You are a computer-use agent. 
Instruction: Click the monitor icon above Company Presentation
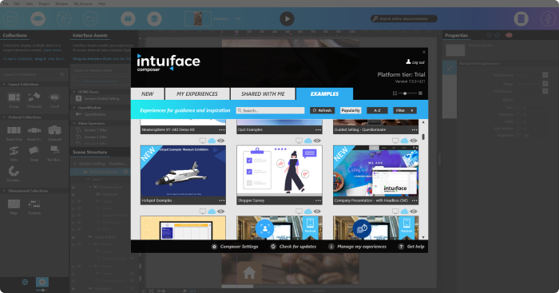395,141
